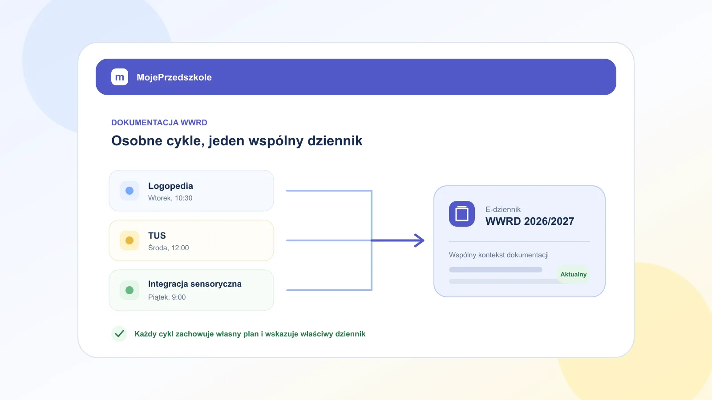This screenshot has width=712, height=400.
Task: Click the MojePrzedszkole brand name
Action: coord(174,77)
